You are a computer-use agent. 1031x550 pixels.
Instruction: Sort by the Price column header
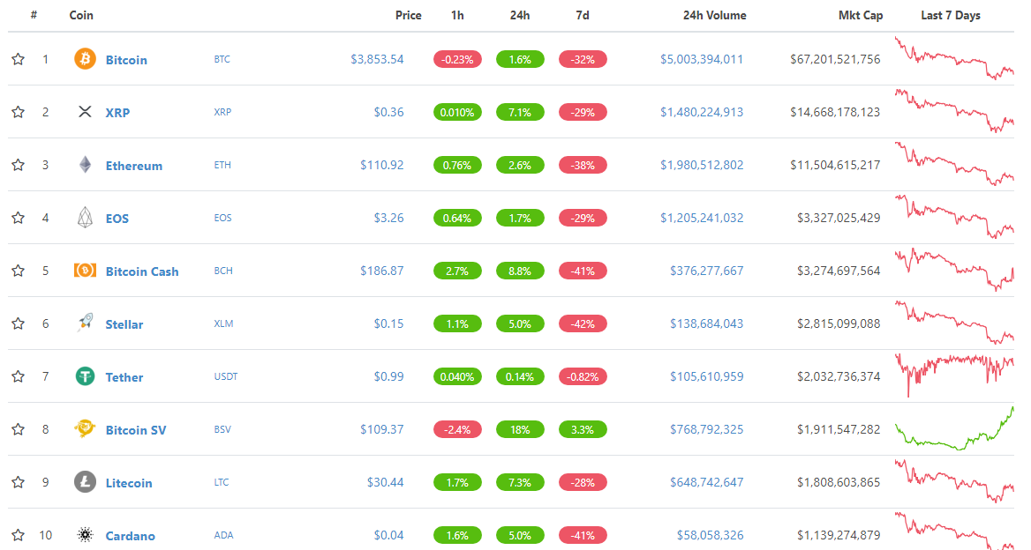point(409,15)
